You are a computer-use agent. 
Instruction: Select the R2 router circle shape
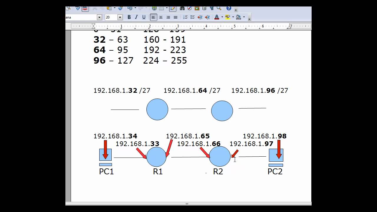pos(220,156)
